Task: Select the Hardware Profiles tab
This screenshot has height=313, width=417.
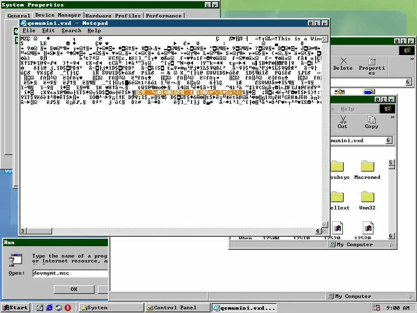Action: click(113, 16)
